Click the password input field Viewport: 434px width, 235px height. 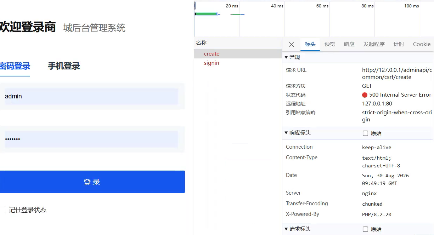click(x=91, y=139)
